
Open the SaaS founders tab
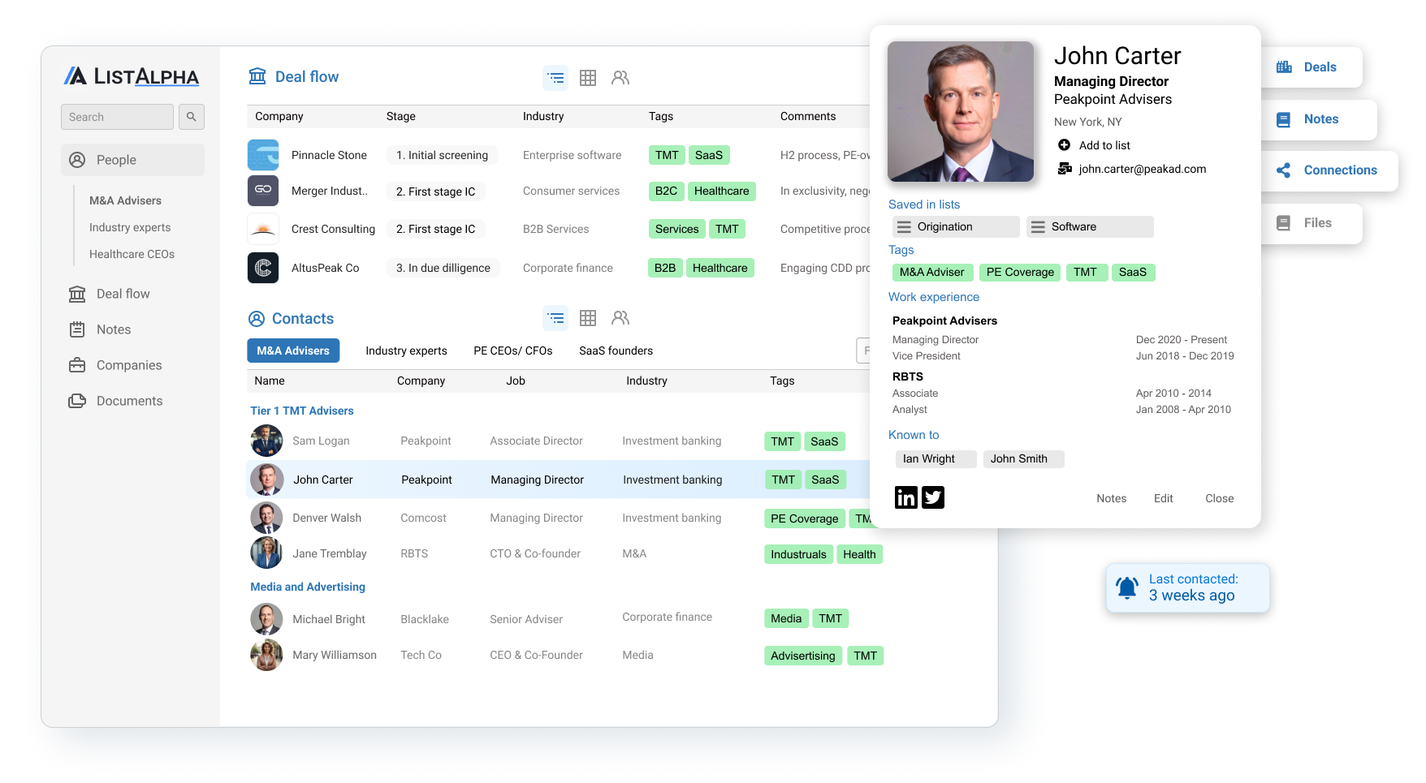[616, 351]
